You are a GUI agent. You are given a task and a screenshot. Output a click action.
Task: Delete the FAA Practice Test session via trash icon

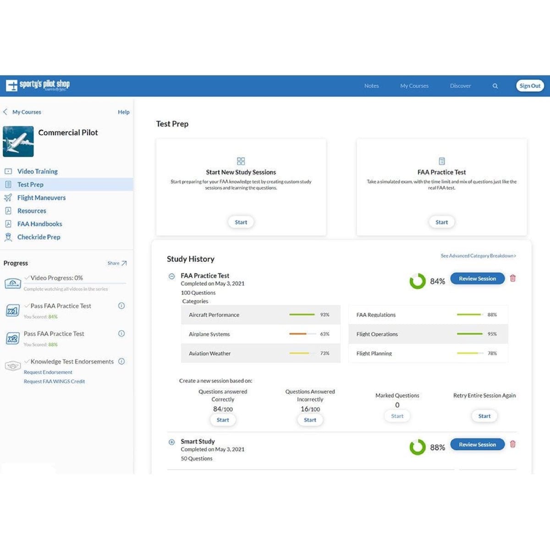pos(513,278)
